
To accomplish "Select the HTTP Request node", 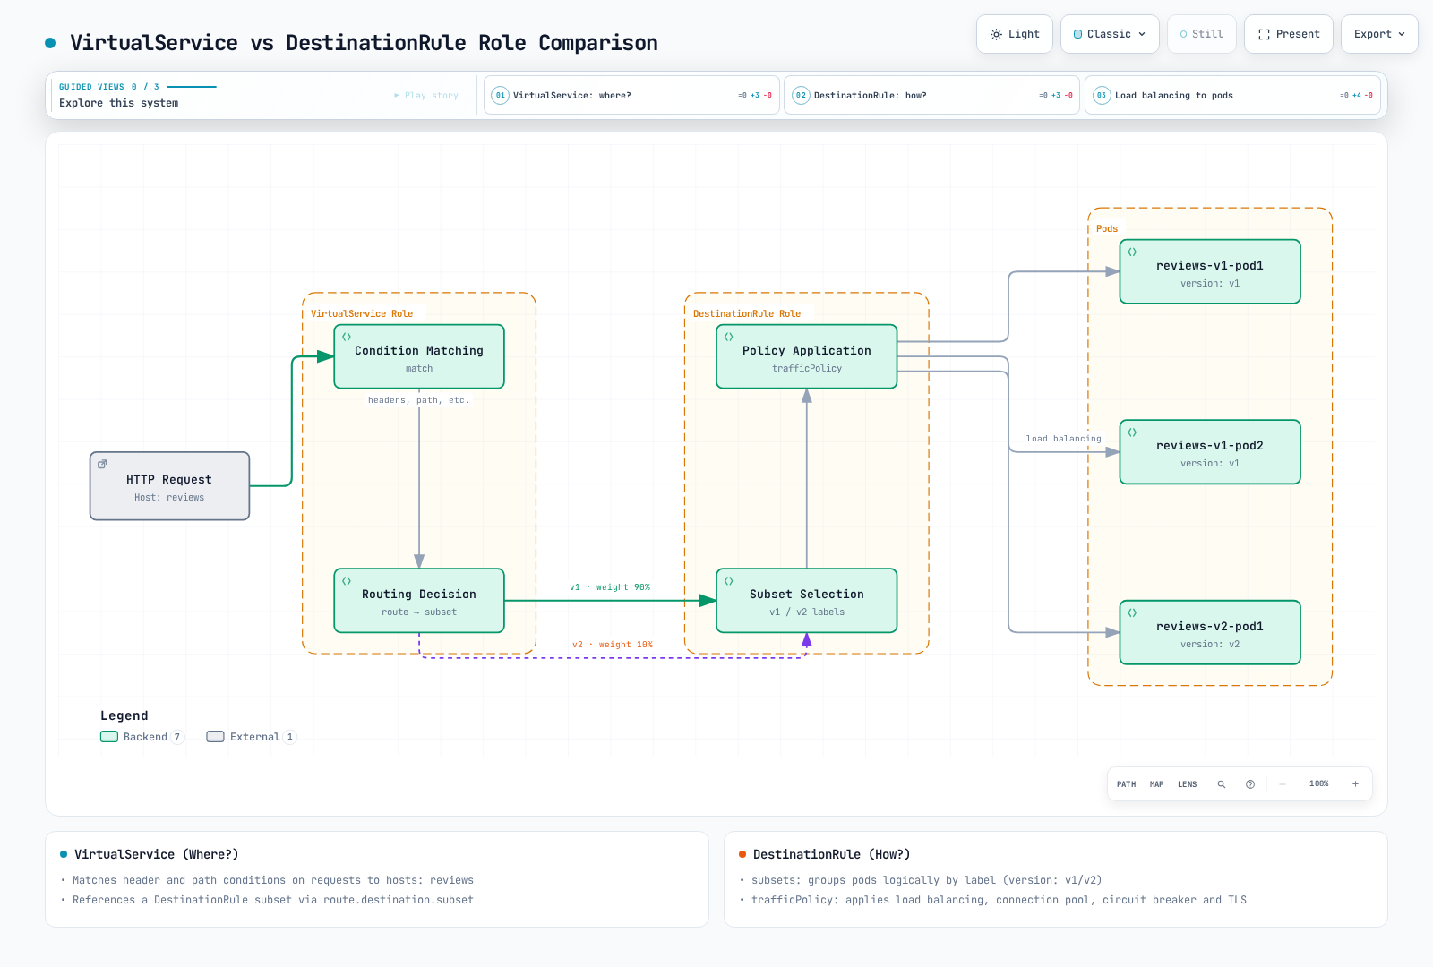I will (169, 486).
